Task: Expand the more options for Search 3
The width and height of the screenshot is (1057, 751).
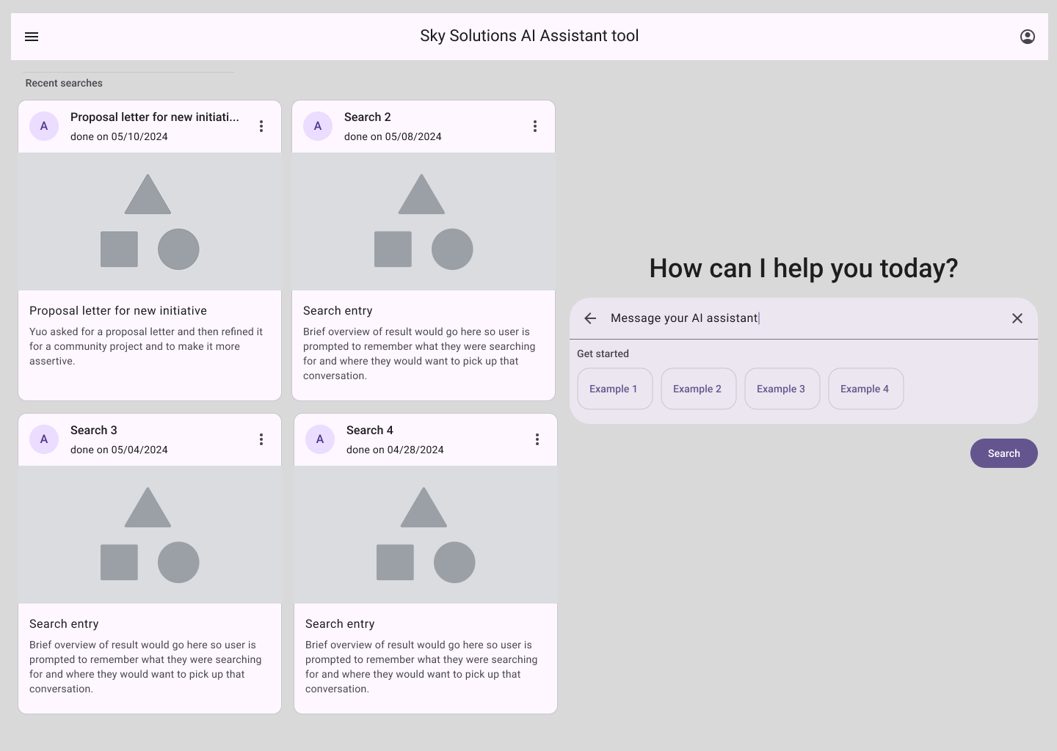Action: 261,439
